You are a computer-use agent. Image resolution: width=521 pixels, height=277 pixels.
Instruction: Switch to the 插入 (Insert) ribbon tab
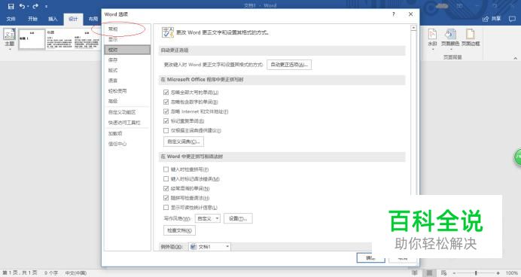(53, 19)
